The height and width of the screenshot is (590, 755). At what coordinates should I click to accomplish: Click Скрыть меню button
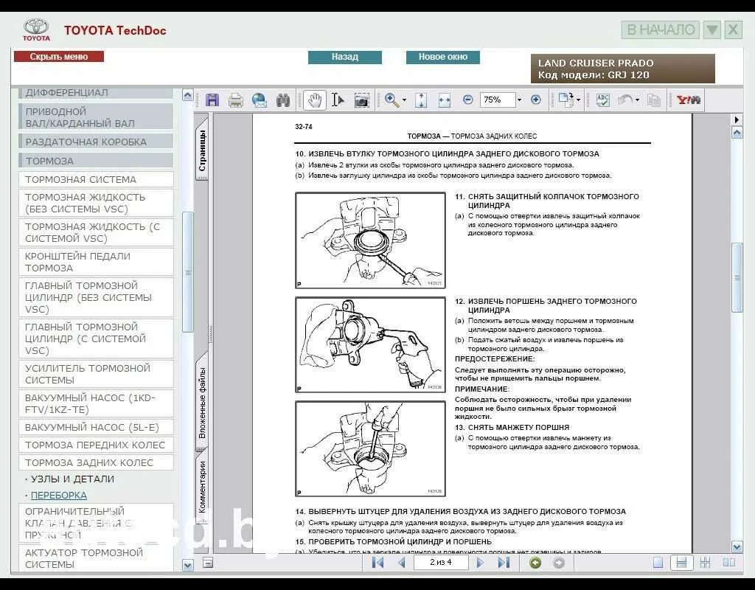59,56
